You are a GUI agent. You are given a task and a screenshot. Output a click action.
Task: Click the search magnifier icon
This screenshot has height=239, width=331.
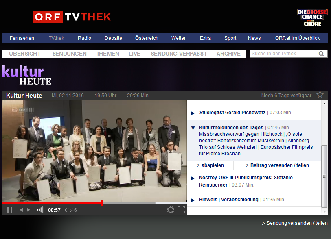point(322,54)
